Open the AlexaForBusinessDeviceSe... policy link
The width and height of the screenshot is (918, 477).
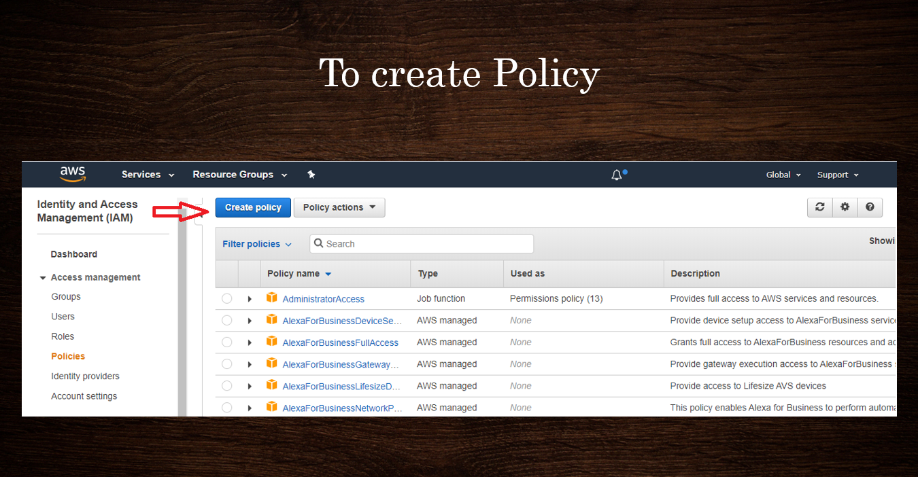(342, 321)
